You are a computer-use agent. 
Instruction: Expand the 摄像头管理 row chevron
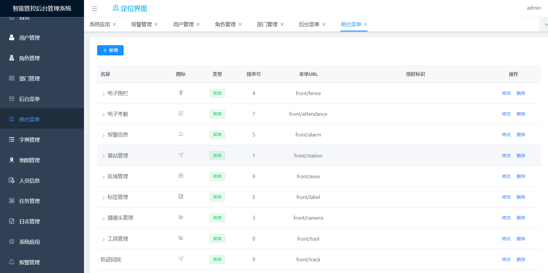(x=103, y=218)
